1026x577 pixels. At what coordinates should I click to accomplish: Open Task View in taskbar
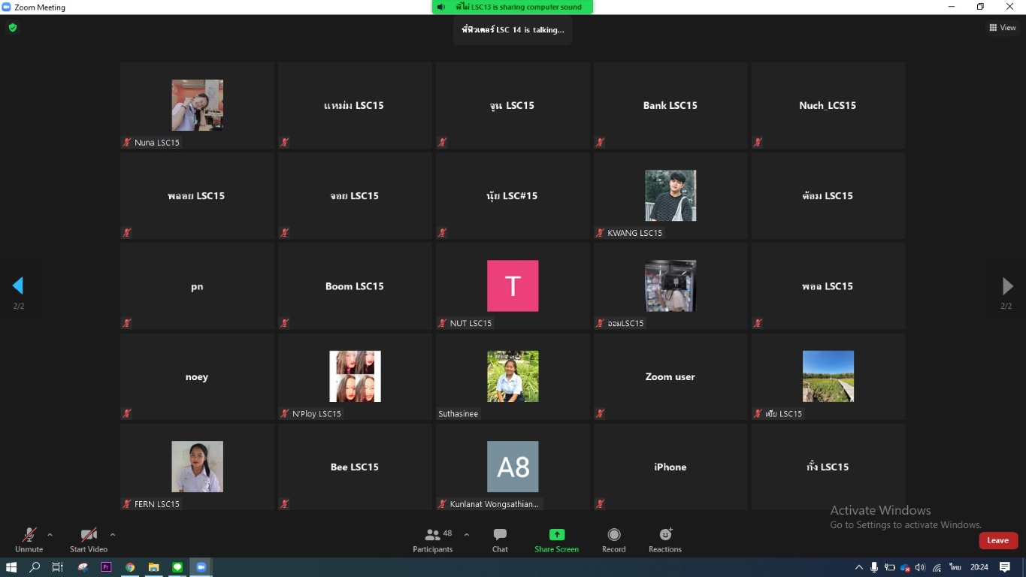(x=58, y=567)
